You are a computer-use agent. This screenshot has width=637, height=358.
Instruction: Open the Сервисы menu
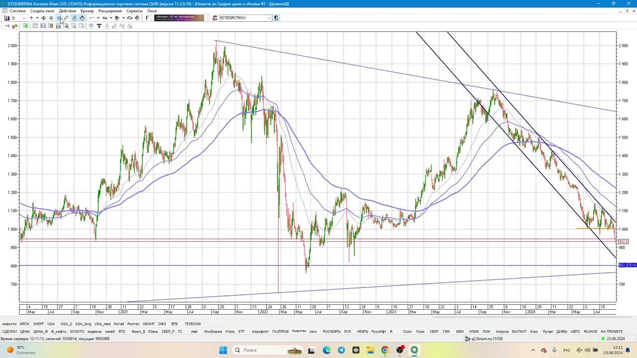tap(134, 11)
